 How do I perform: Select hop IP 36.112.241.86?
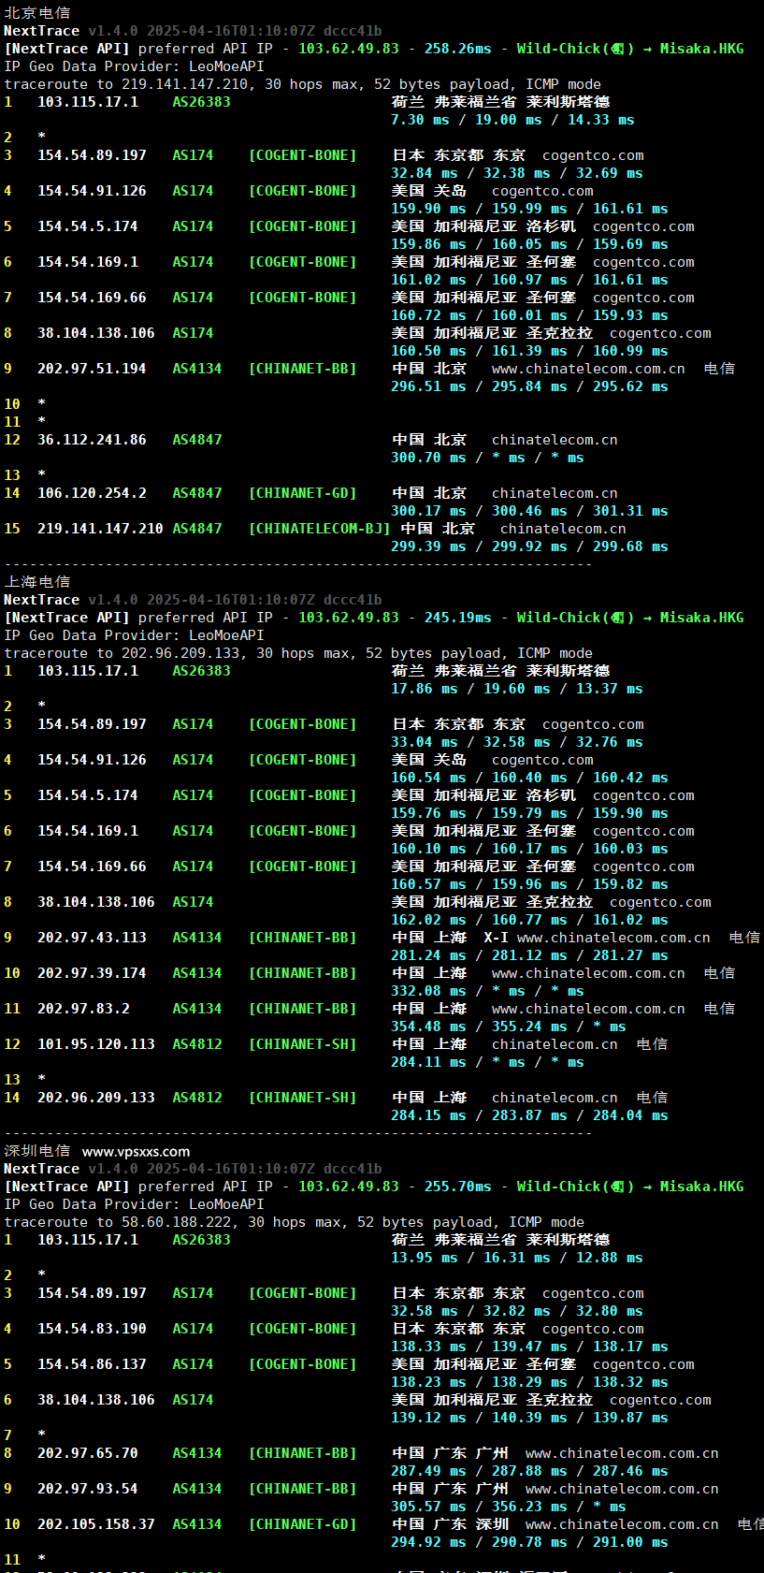click(92, 440)
